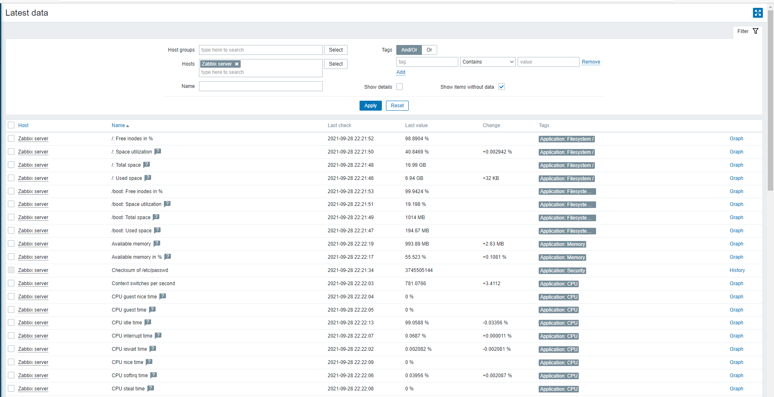Focus the Host groups search field
The width and height of the screenshot is (774, 397).
coord(261,50)
